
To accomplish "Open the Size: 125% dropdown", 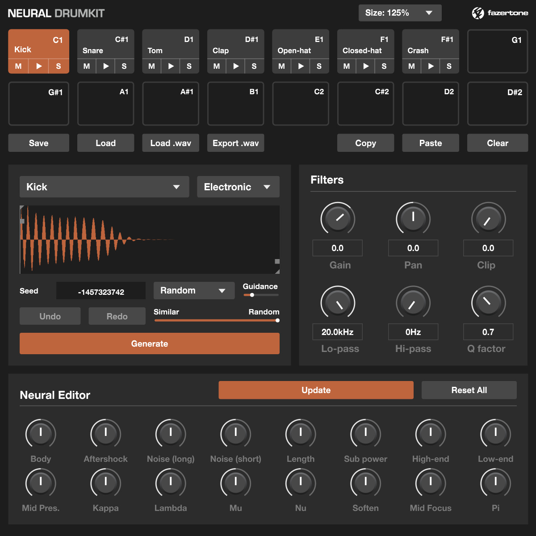I will 400,13.
